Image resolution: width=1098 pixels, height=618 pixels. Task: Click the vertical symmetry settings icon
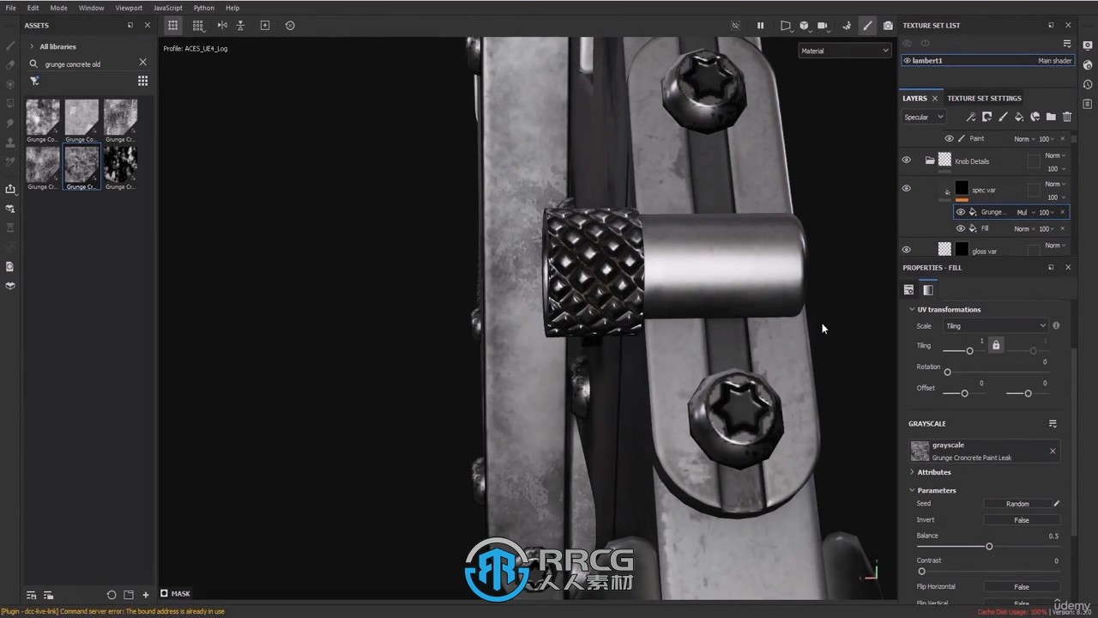240,26
